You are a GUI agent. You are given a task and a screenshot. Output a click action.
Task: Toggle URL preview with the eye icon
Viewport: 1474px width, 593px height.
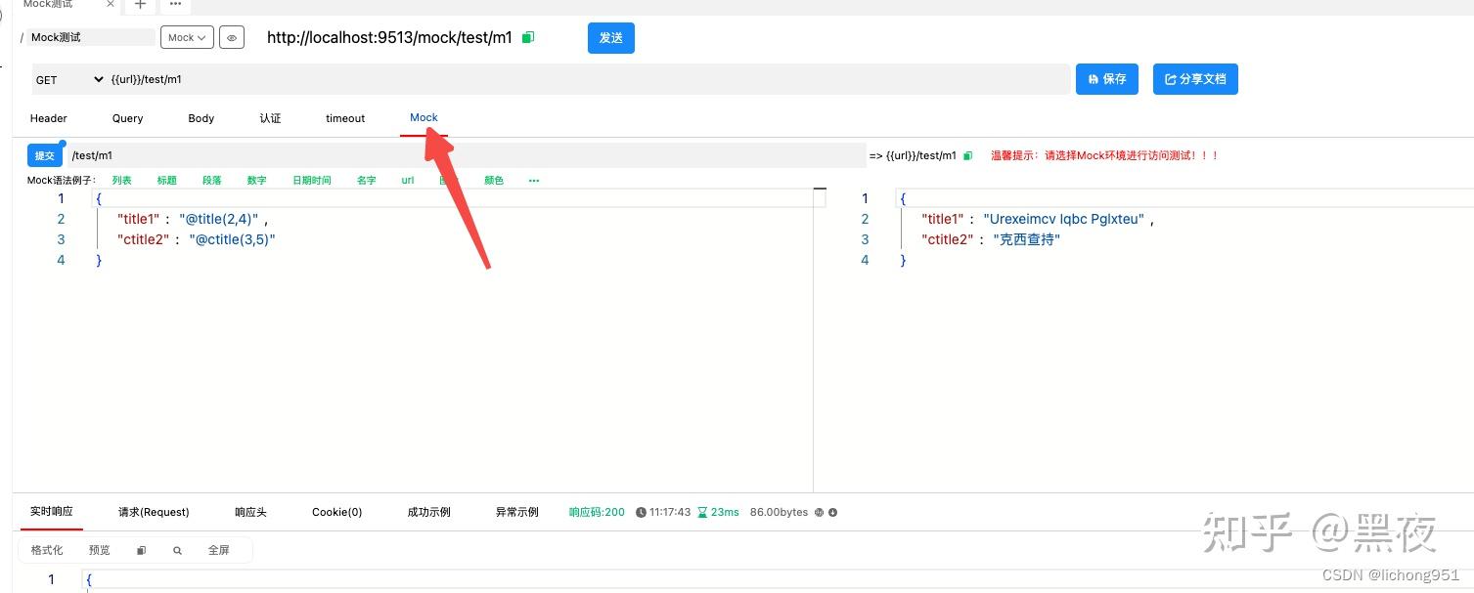[231, 37]
